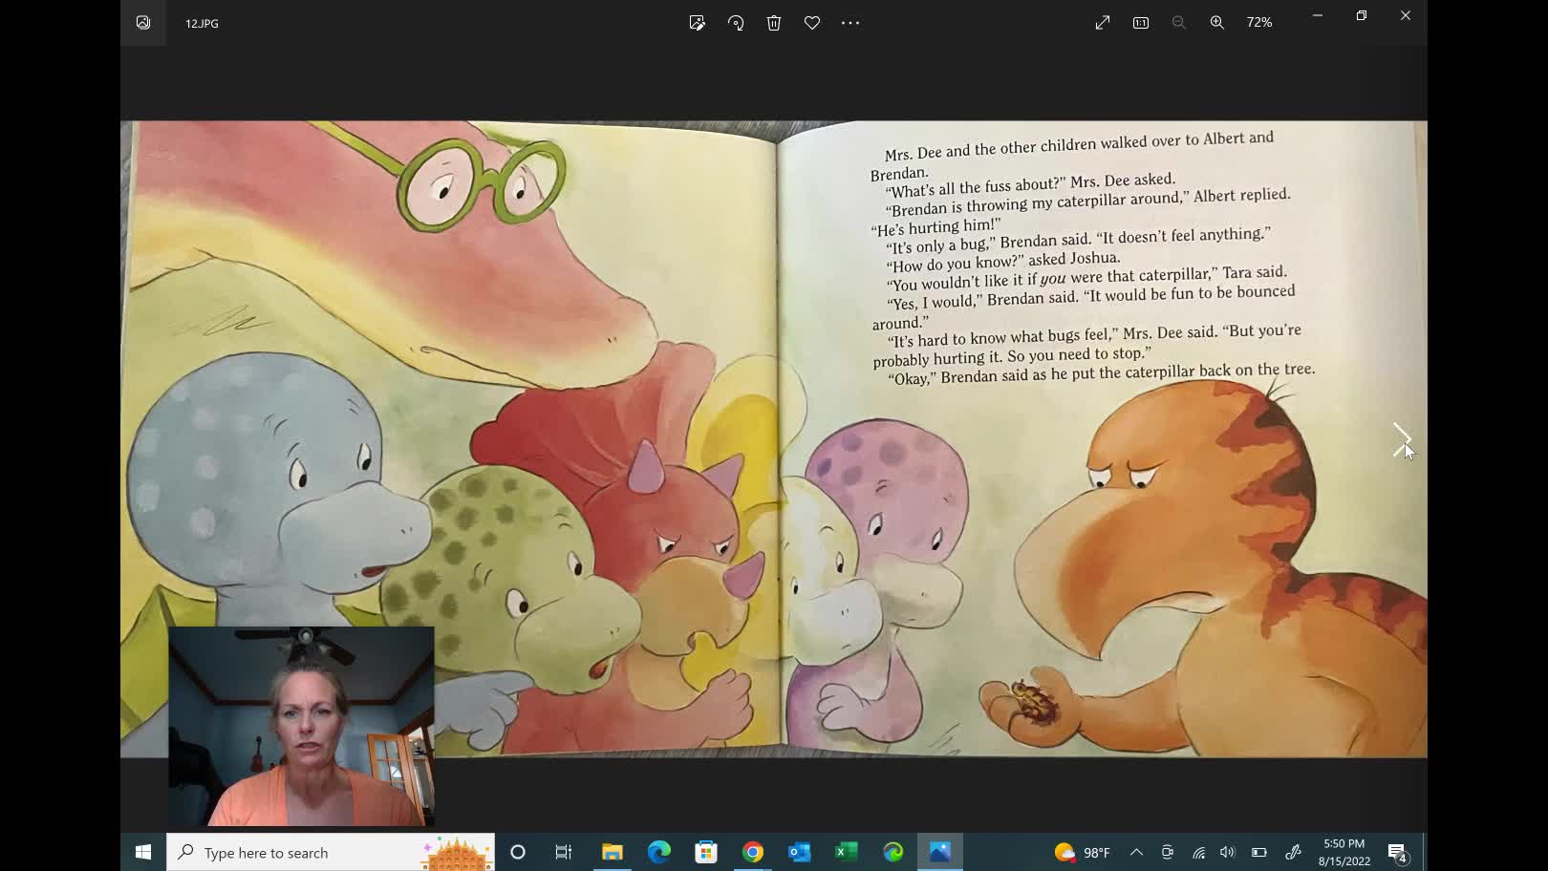Enter full screen with the expand arrows icon

[1103, 23]
